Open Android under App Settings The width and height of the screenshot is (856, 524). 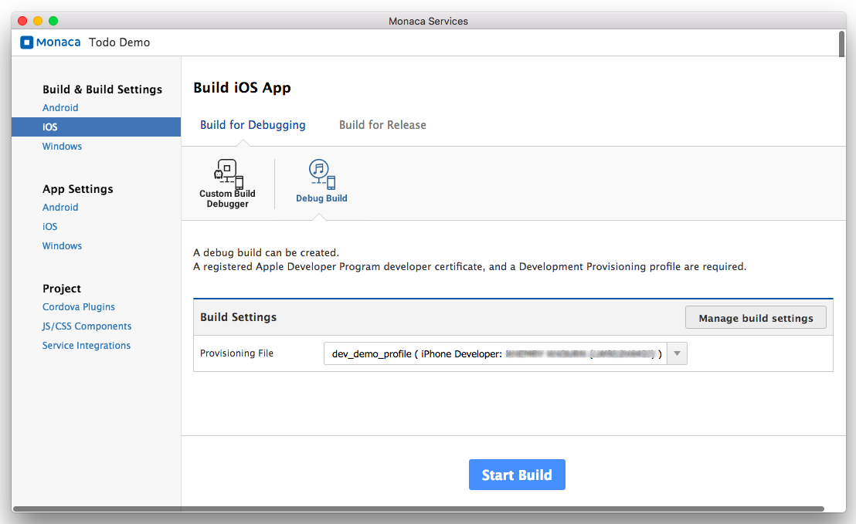coord(60,207)
